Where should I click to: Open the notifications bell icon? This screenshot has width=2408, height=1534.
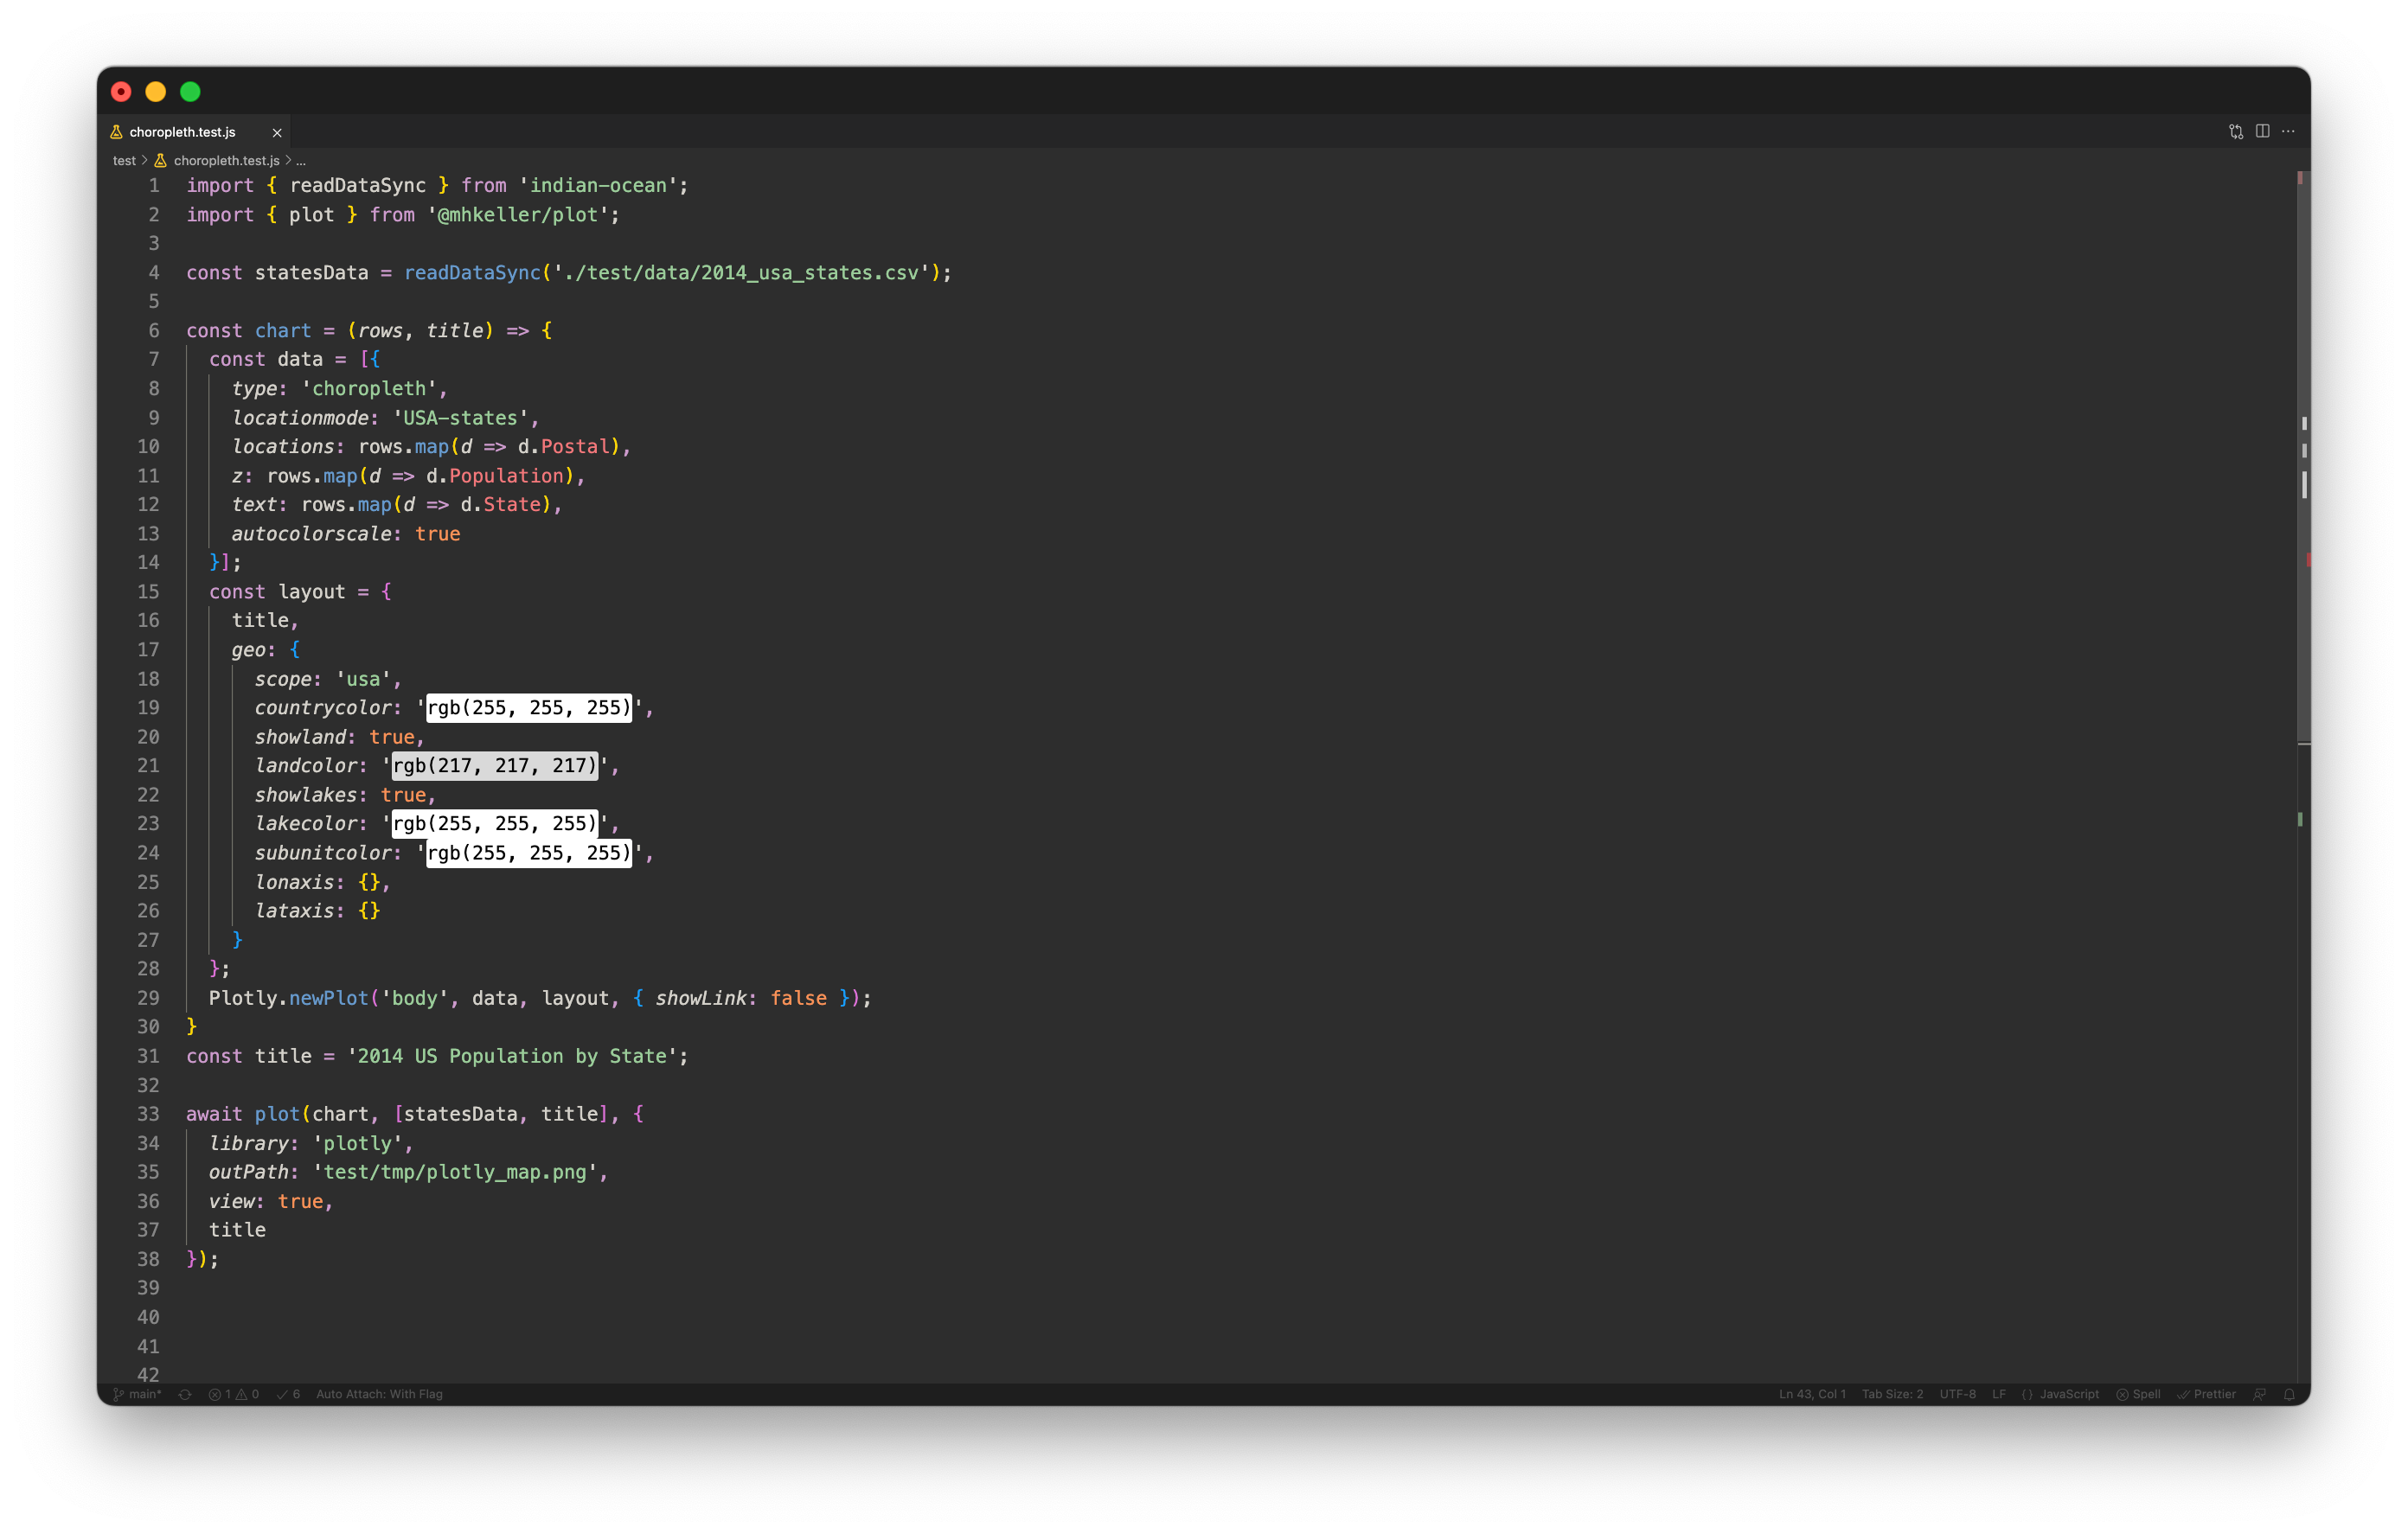click(2289, 1394)
